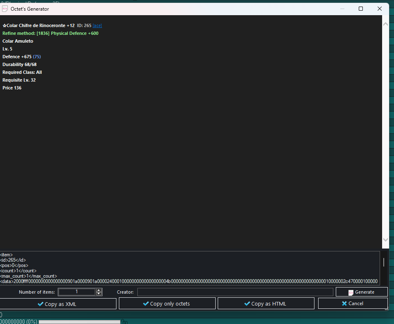The height and width of the screenshot is (324, 394).
Task: Click the X icon on Cancel
Action: point(344,303)
